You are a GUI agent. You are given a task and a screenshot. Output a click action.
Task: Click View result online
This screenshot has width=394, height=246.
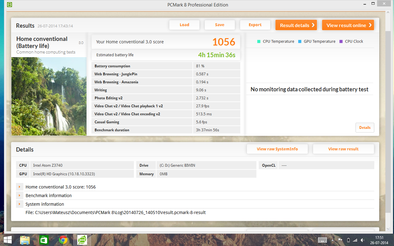tap(348, 25)
